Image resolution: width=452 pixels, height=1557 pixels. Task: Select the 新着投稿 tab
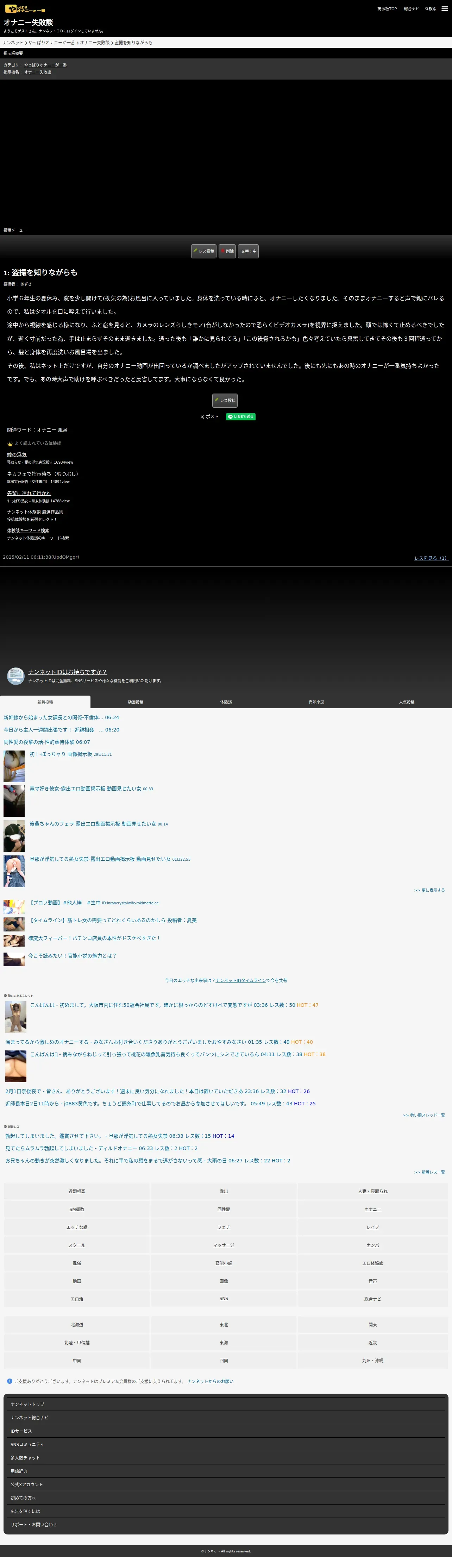coord(45,702)
